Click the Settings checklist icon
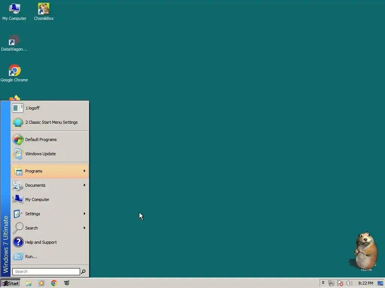This screenshot has width=385, height=288. pyautogui.click(x=18, y=213)
